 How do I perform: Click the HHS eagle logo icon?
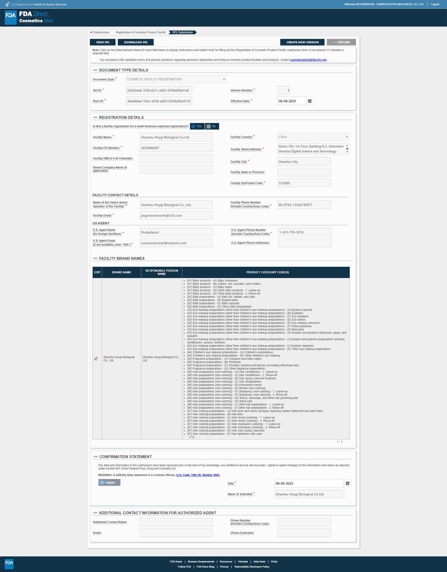click(7, 4)
